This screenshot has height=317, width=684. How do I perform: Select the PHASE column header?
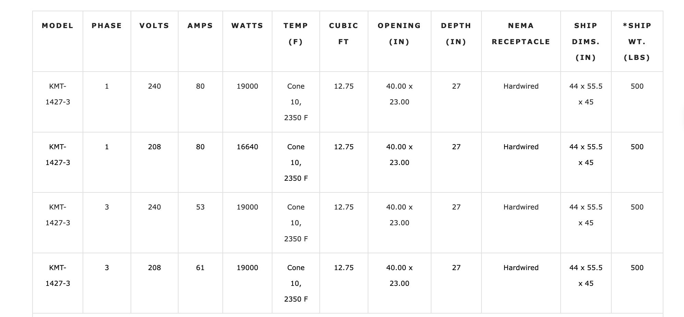pos(107,26)
